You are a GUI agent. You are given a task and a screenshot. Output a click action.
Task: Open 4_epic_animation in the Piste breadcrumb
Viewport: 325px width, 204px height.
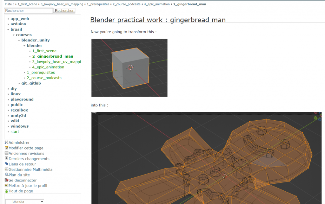point(157,4)
